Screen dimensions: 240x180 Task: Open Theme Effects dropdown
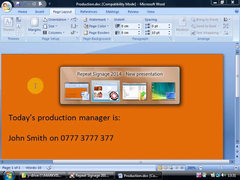19,32
